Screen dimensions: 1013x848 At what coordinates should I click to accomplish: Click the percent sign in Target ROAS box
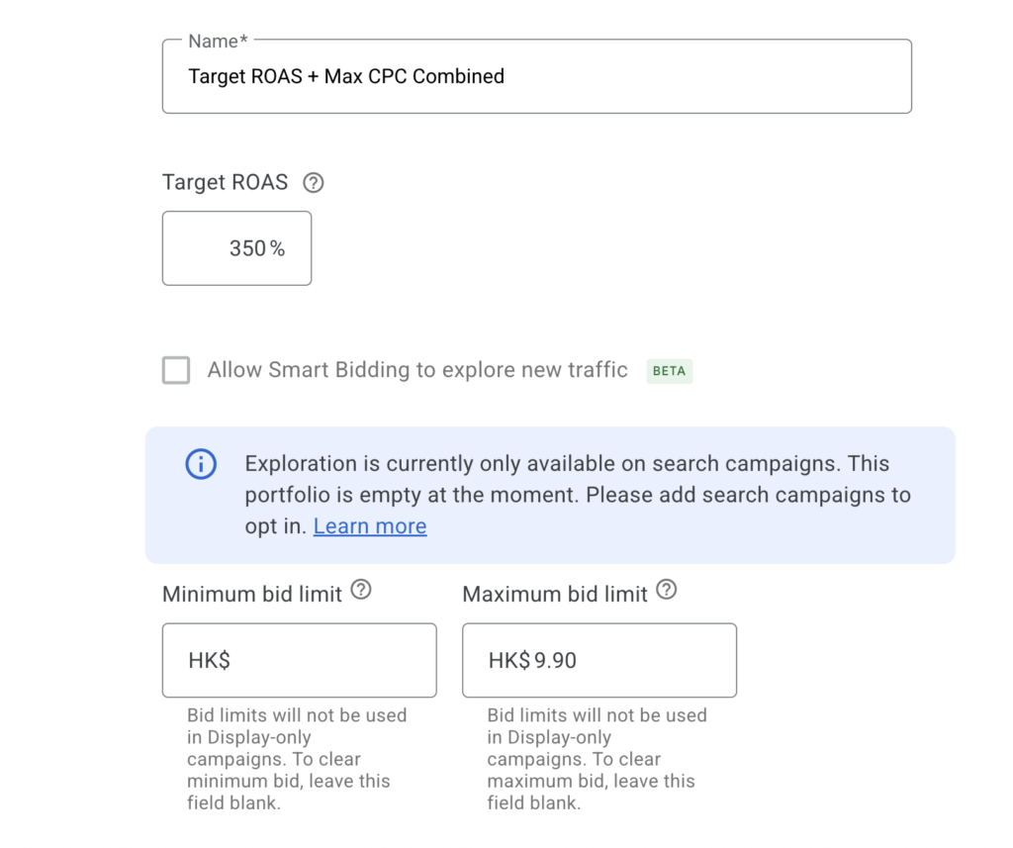click(277, 248)
